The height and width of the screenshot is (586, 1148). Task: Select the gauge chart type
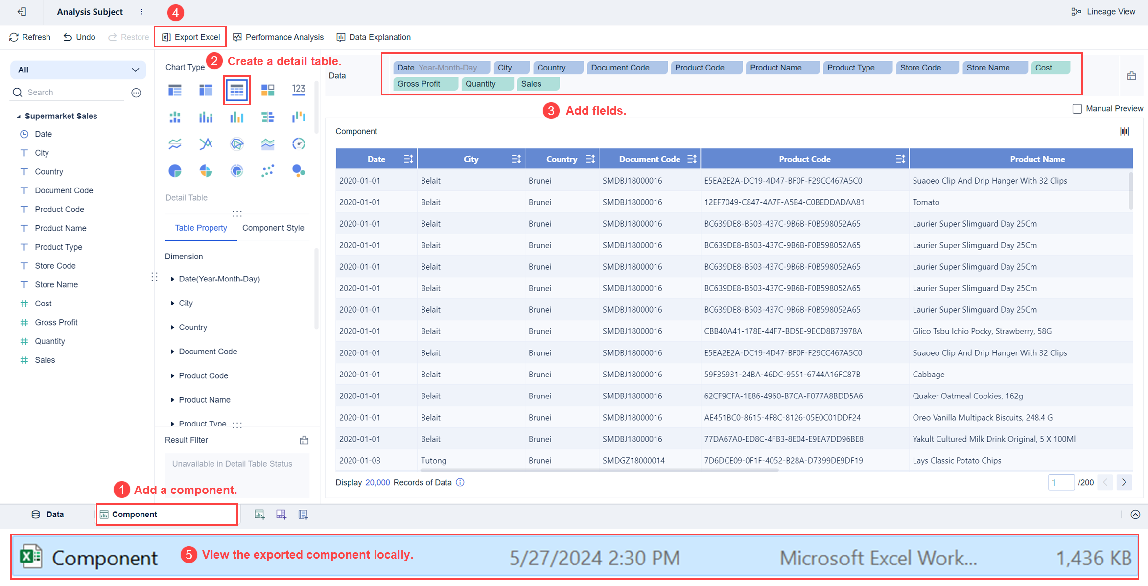tap(299, 143)
